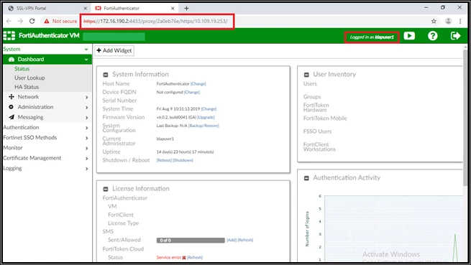Expand the Monitor menu arrow
This screenshot has height=265, width=471.
coord(86,148)
